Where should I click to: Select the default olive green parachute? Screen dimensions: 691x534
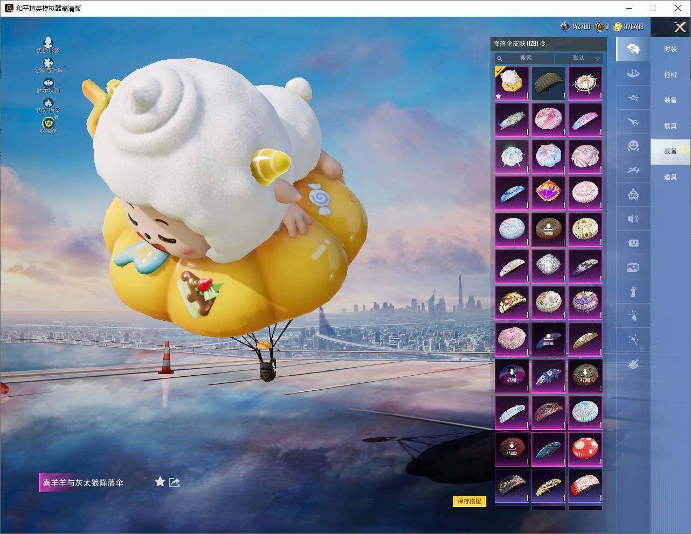tap(549, 83)
